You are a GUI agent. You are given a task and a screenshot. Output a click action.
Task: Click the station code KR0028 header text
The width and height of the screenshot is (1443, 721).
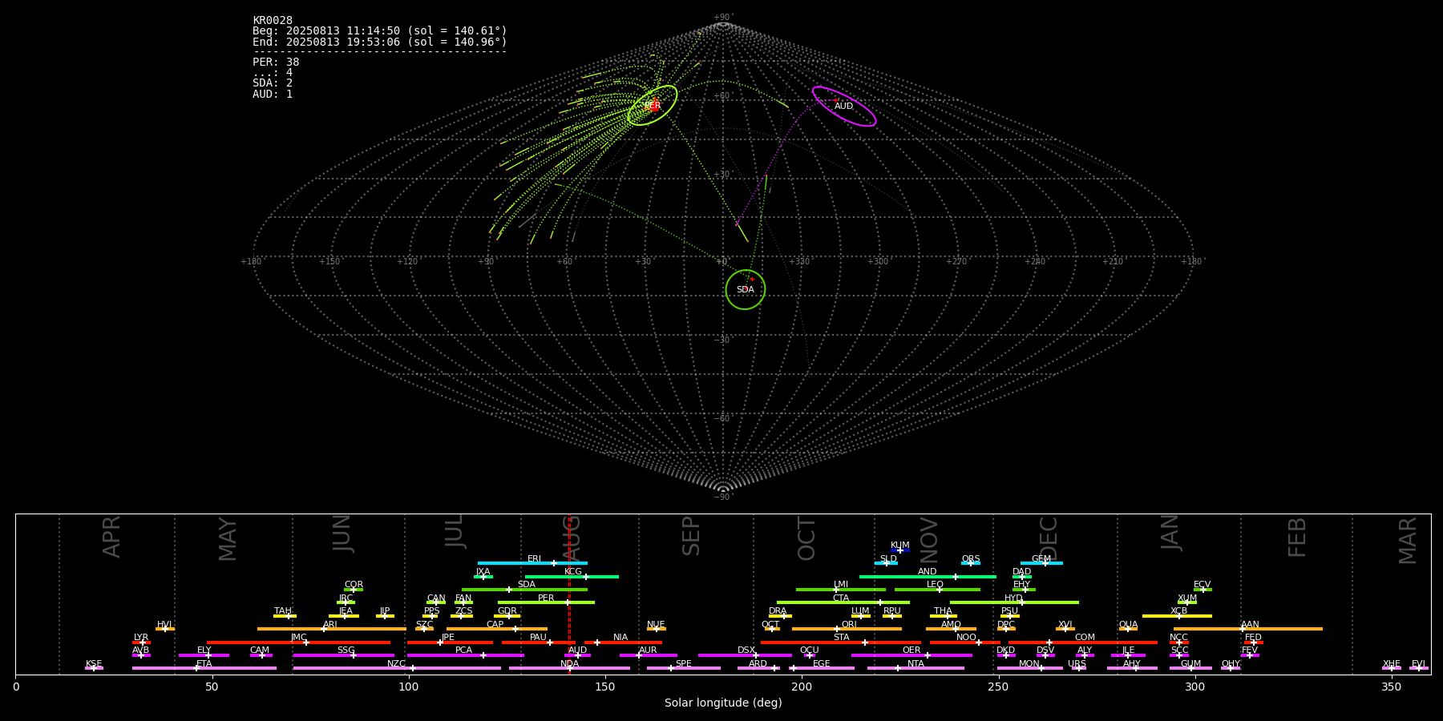[x=273, y=21]
